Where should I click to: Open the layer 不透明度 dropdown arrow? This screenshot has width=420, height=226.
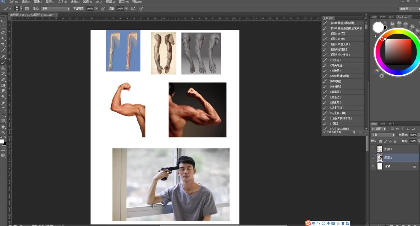click(x=419, y=135)
